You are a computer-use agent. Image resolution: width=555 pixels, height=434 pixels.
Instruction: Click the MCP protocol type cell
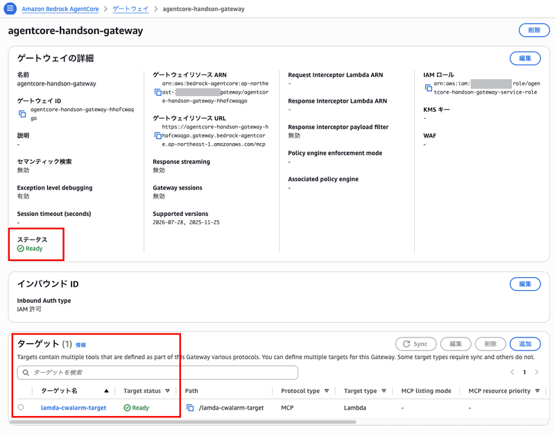coord(287,408)
